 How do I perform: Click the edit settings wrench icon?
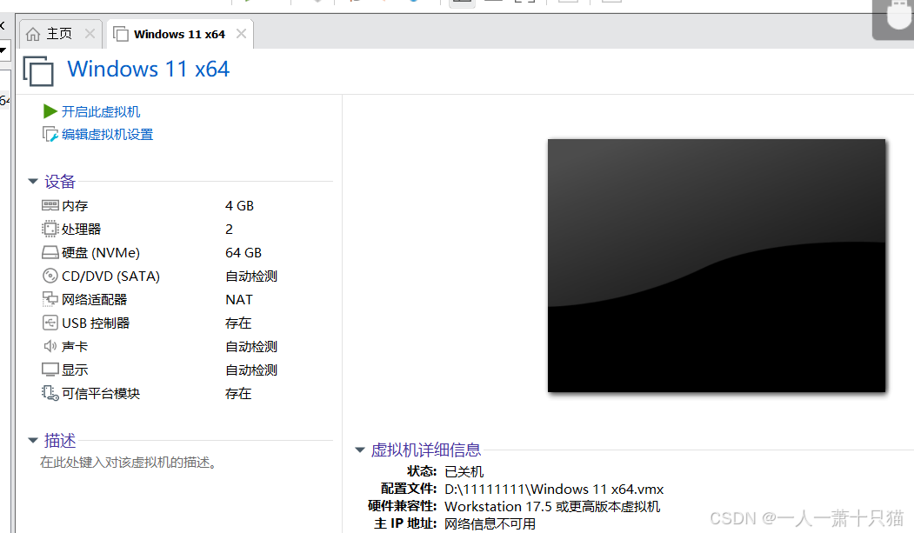click(x=50, y=135)
